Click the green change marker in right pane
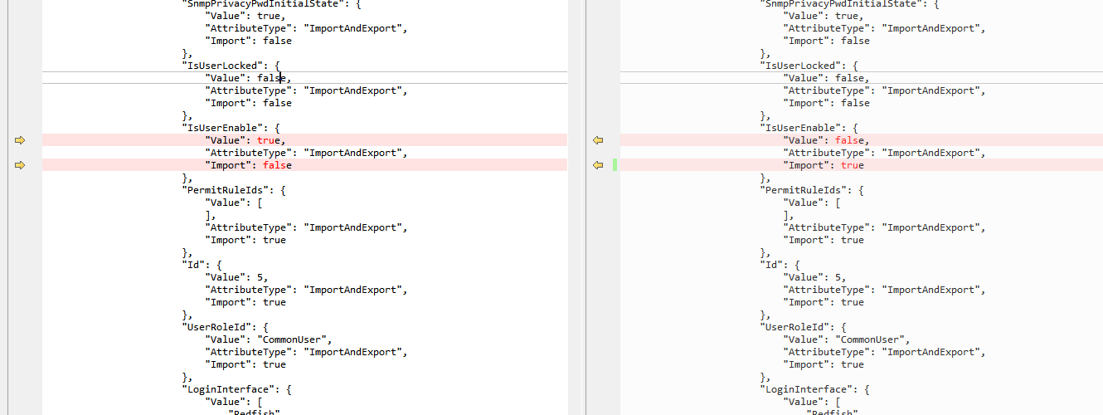This screenshot has height=415, width=1103. (615, 165)
